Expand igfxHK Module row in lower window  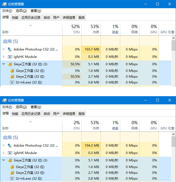4,153
